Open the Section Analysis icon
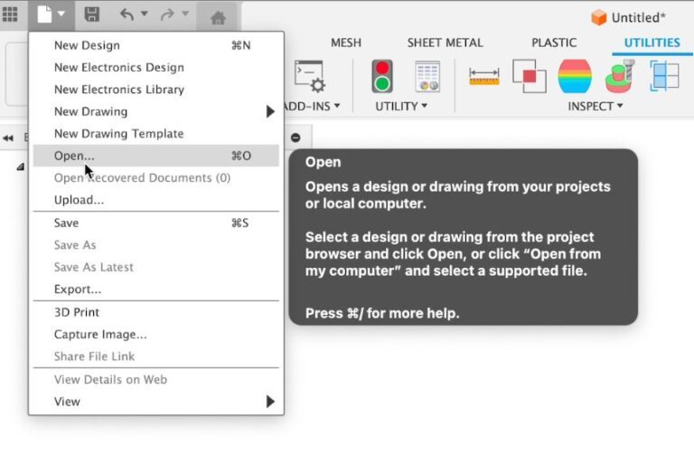Image resolution: width=694 pixels, height=456 pixels. coord(664,76)
